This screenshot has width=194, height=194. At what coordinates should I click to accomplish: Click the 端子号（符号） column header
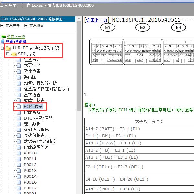[x=139, y=121]
